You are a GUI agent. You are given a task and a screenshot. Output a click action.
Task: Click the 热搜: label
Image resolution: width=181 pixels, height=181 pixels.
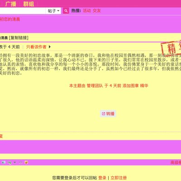point(76,10)
